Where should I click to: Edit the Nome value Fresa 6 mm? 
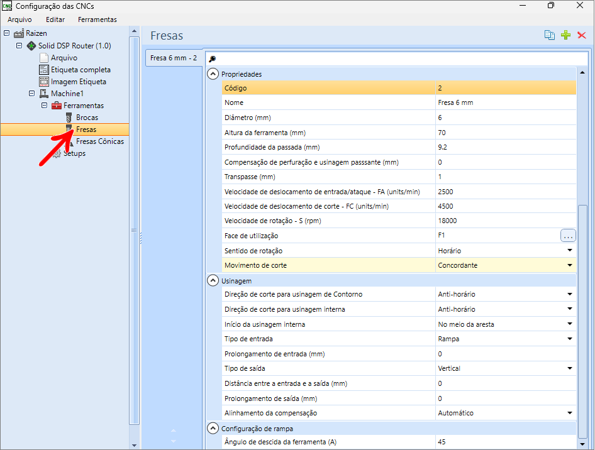click(506, 102)
